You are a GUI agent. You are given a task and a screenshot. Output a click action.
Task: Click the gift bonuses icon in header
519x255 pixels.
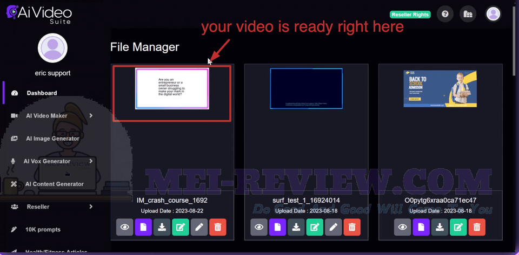tap(468, 14)
